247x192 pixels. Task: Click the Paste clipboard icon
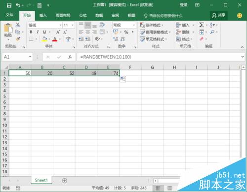click(8, 28)
